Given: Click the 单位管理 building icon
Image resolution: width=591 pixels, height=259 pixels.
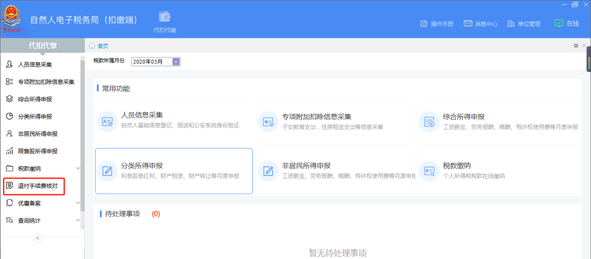Looking at the screenshot, I should pos(511,24).
